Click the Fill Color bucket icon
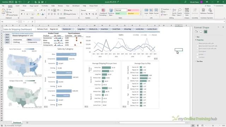 [38, 14]
